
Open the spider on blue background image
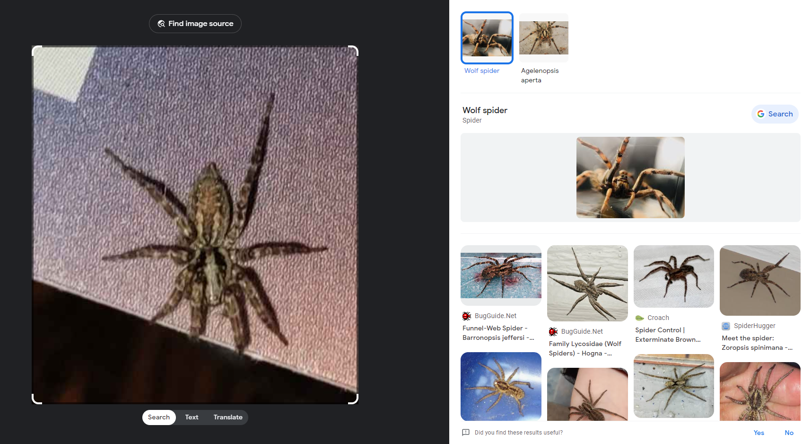[501, 386]
